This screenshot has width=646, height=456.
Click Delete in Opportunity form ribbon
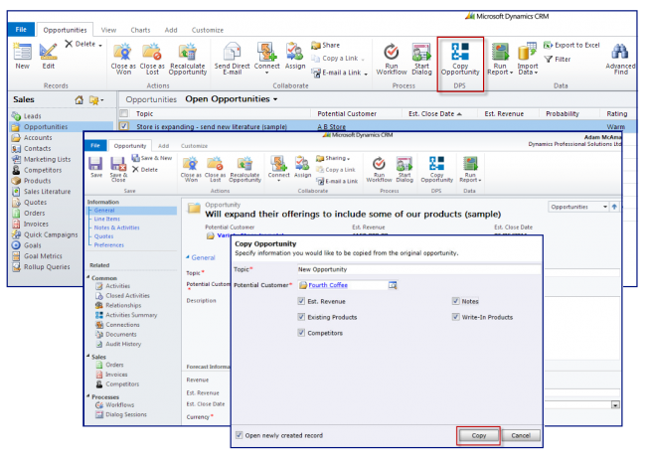[x=145, y=169]
